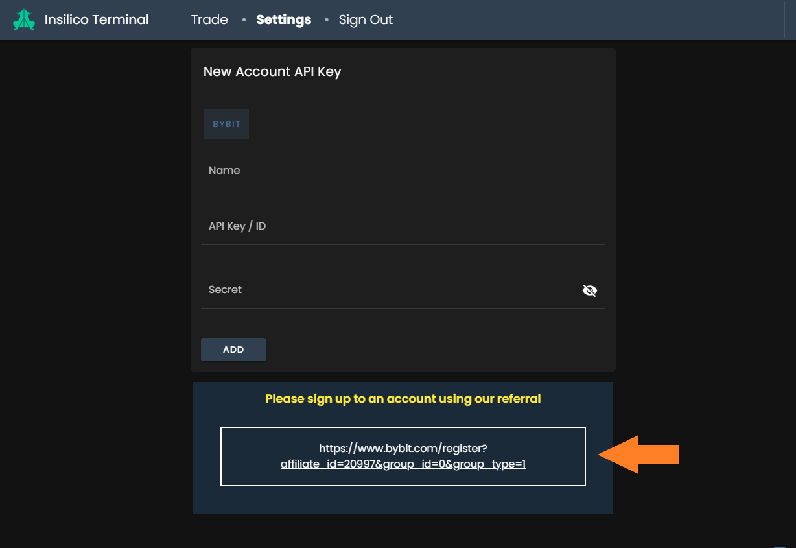
Task: Click the Insilico Terminal title text
Action: tap(97, 19)
